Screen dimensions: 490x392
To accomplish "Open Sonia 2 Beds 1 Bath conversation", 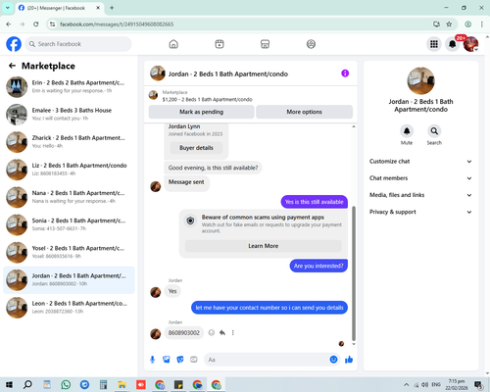I will (x=69, y=224).
